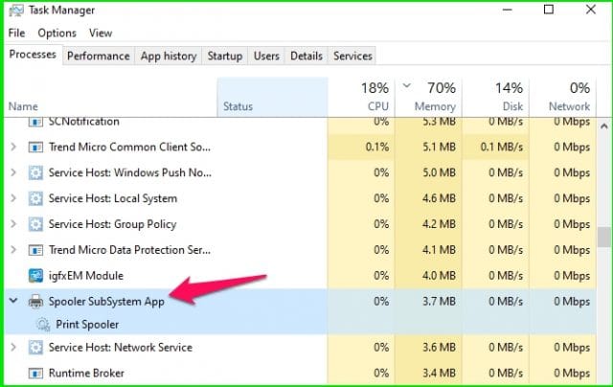Click the Spooler SubSystem App printer icon
Image resolution: width=613 pixels, height=387 pixels.
[x=36, y=300]
